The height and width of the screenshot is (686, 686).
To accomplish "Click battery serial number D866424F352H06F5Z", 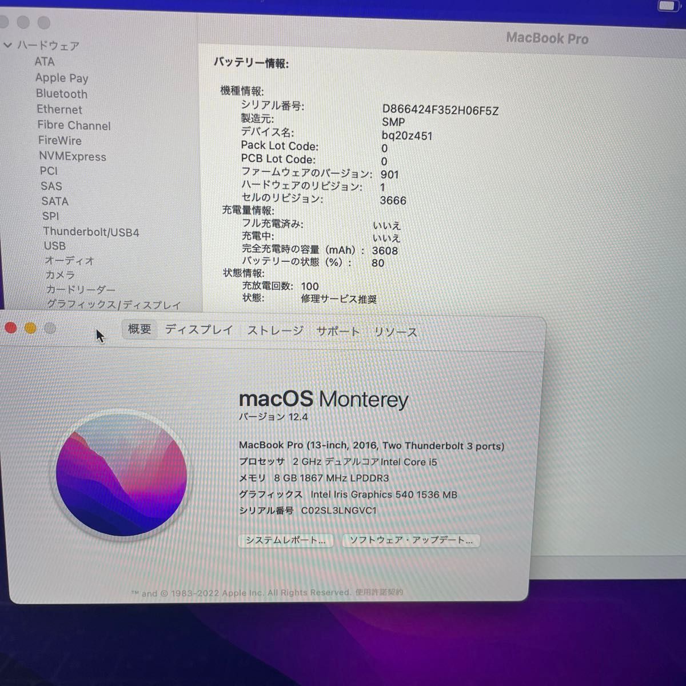I will click(440, 110).
